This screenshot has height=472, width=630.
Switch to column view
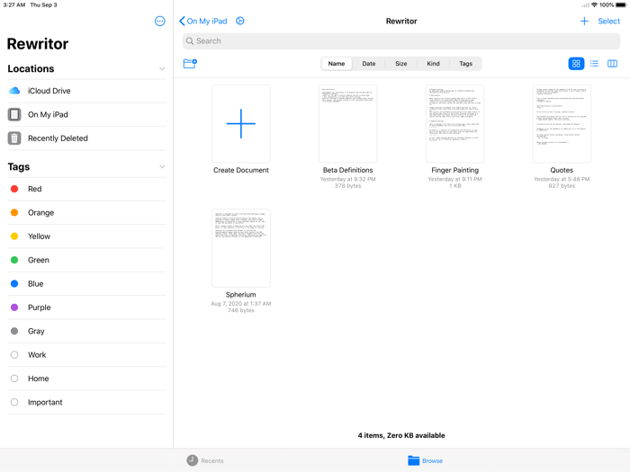pyautogui.click(x=612, y=64)
